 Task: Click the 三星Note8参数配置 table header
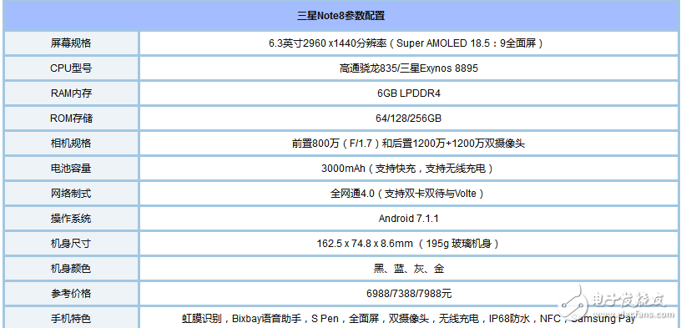click(x=340, y=16)
